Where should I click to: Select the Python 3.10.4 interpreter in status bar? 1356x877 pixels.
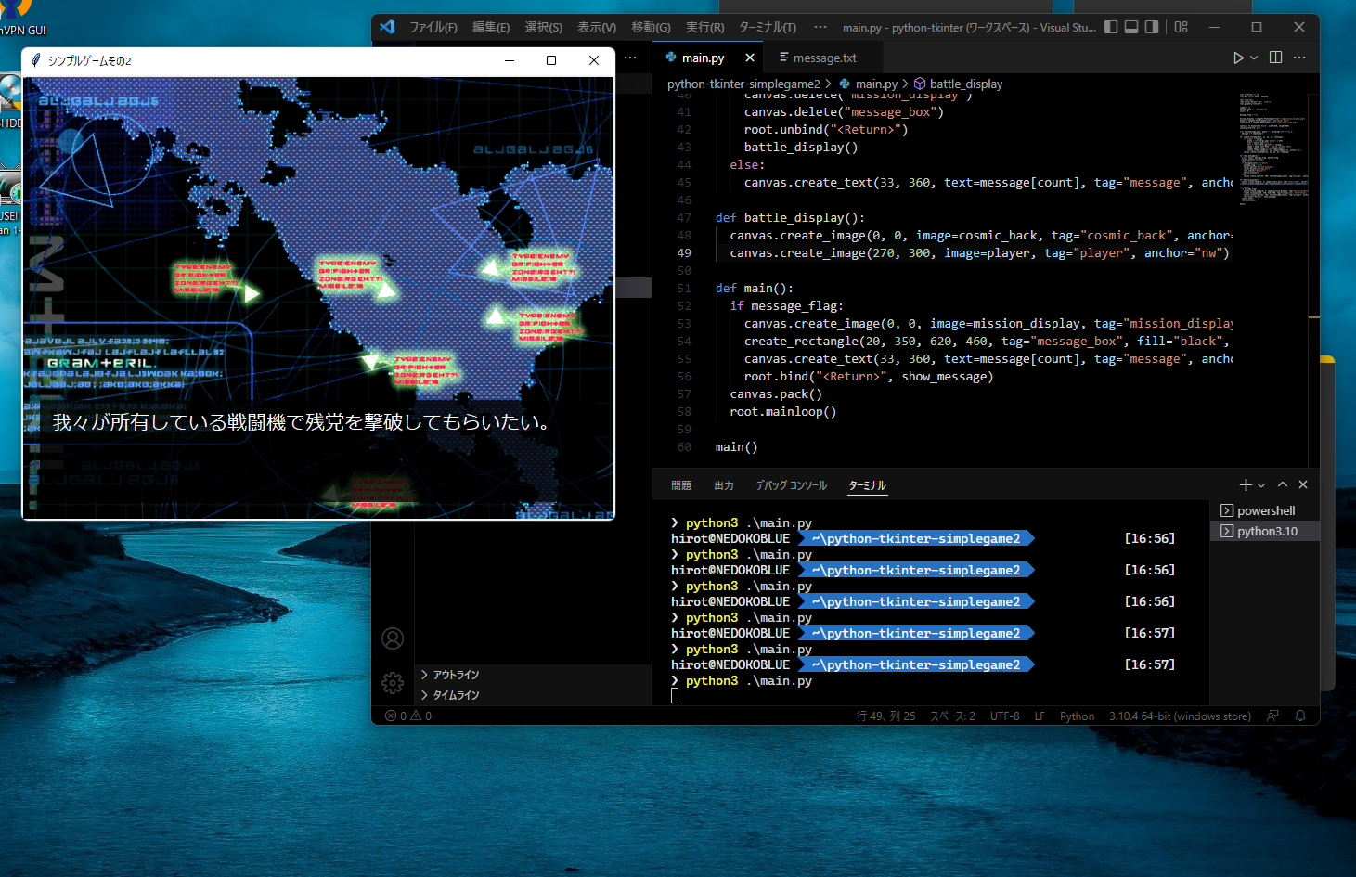tap(1180, 716)
